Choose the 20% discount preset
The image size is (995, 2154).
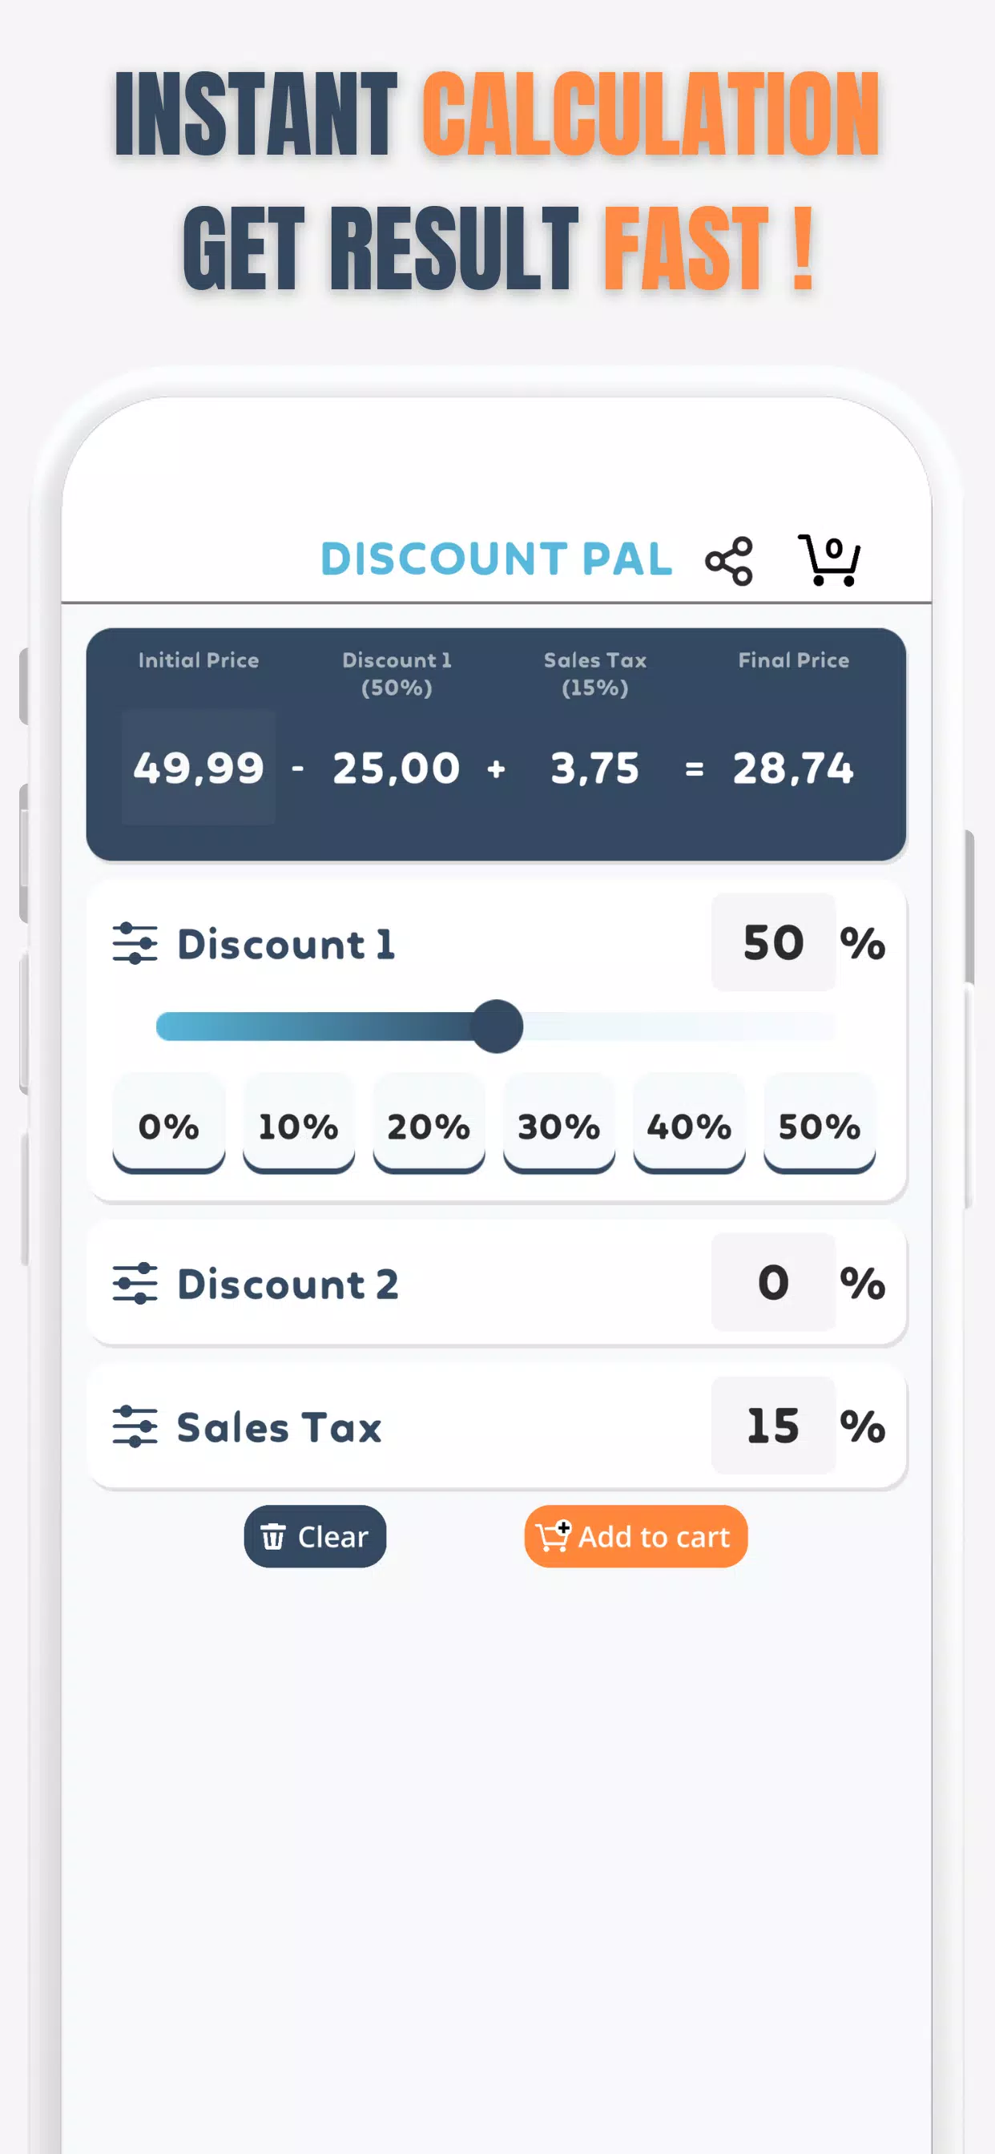[429, 1126]
